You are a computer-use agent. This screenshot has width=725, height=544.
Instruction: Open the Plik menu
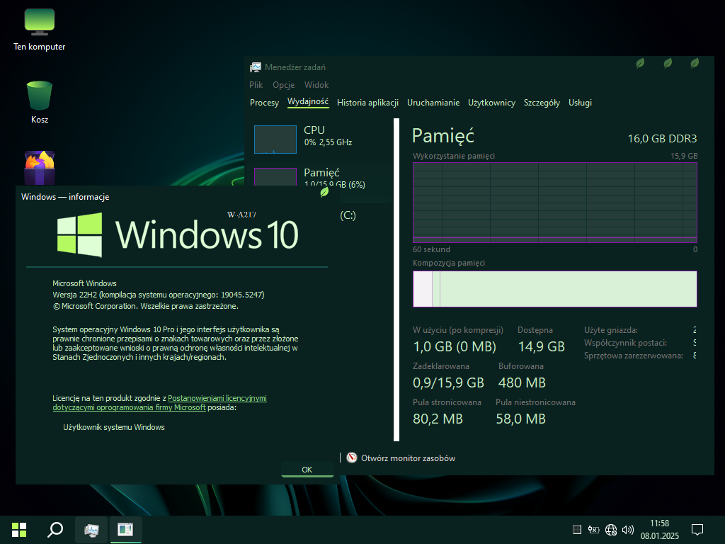point(256,84)
